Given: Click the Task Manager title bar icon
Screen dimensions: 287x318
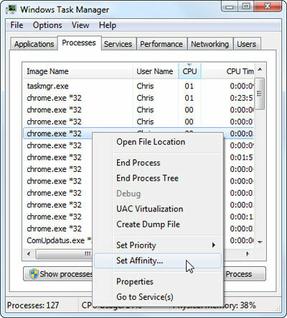Looking at the screenshot, I should [x=11, y=9].
